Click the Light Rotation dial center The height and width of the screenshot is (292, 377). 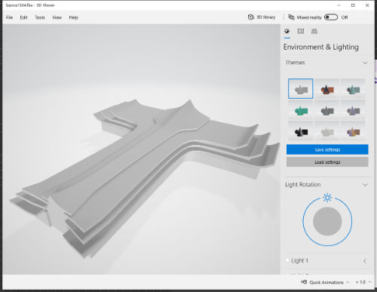coord(327,221)
